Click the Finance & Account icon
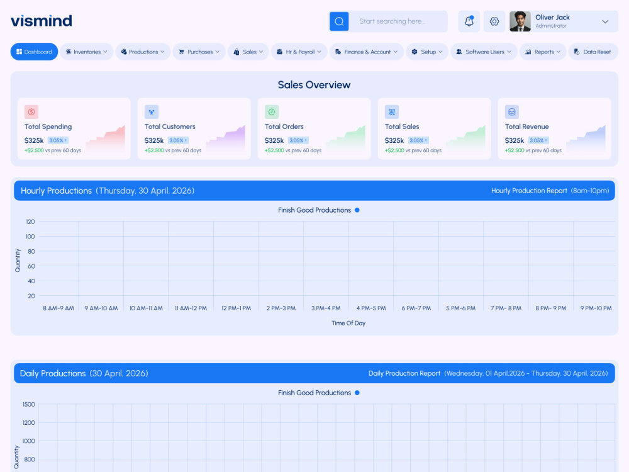This screenshot has height=472, width=629. pyautogui.click(x=338, y=52)
